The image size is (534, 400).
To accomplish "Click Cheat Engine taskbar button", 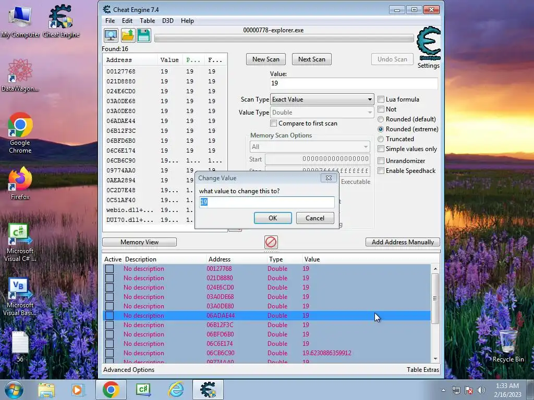I will (208, 390).
